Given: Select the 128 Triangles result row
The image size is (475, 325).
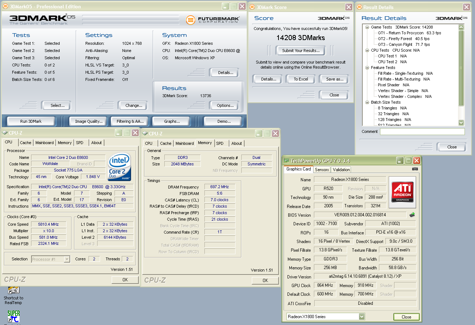Looking at the screenshot, I should pyautogui.click(x=394, y=120).
